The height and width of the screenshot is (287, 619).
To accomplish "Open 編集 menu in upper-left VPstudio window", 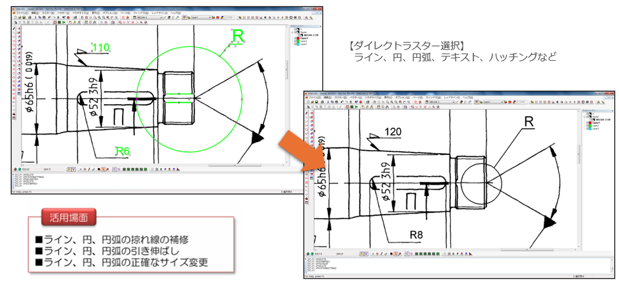I will (x=35, y=13).
